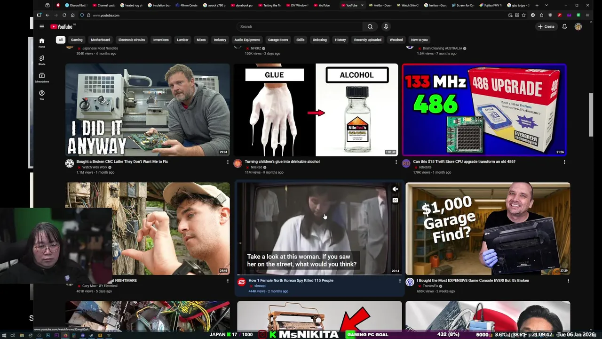Open more options for CNC lathe video

tap(228, 162)
